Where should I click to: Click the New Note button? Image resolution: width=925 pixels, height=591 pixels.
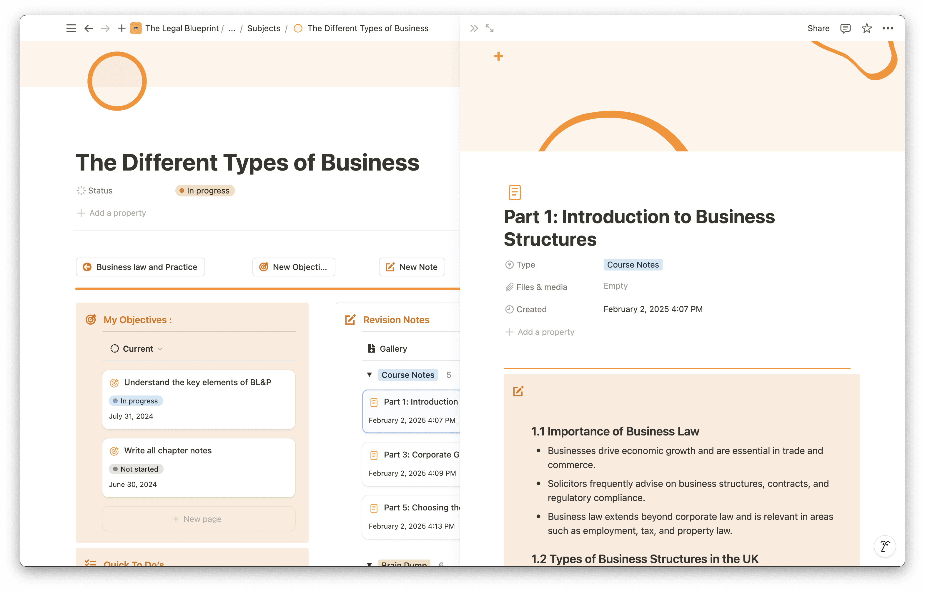(x=412, y=267)
